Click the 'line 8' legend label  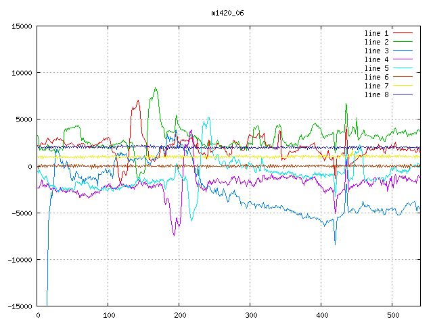376,94
